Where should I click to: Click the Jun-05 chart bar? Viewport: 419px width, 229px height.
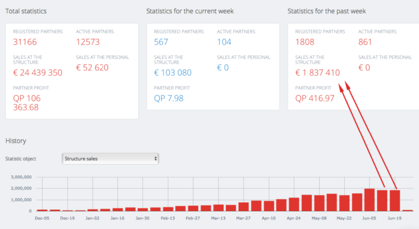click(369, 200)
